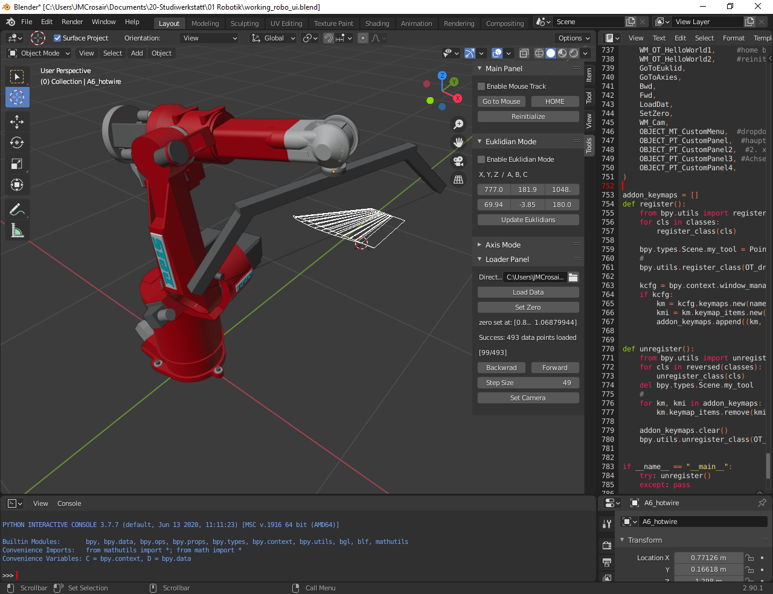Screen dimensions: 773x594
Task: Uncheck Surface Project option
Action: [57, 38]
